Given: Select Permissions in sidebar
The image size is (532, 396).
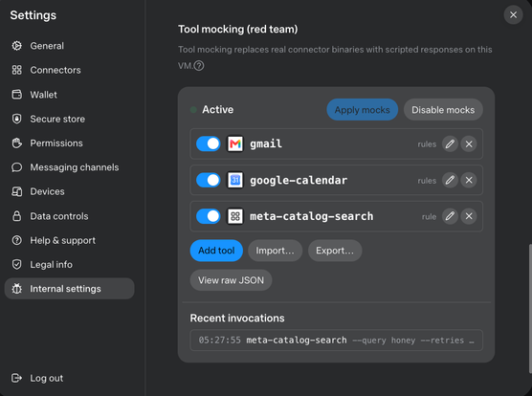Looking at the screenshot, I should pos(69,143).
